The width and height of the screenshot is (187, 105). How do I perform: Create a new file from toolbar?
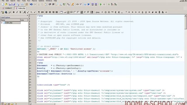(x=3, y=5)
